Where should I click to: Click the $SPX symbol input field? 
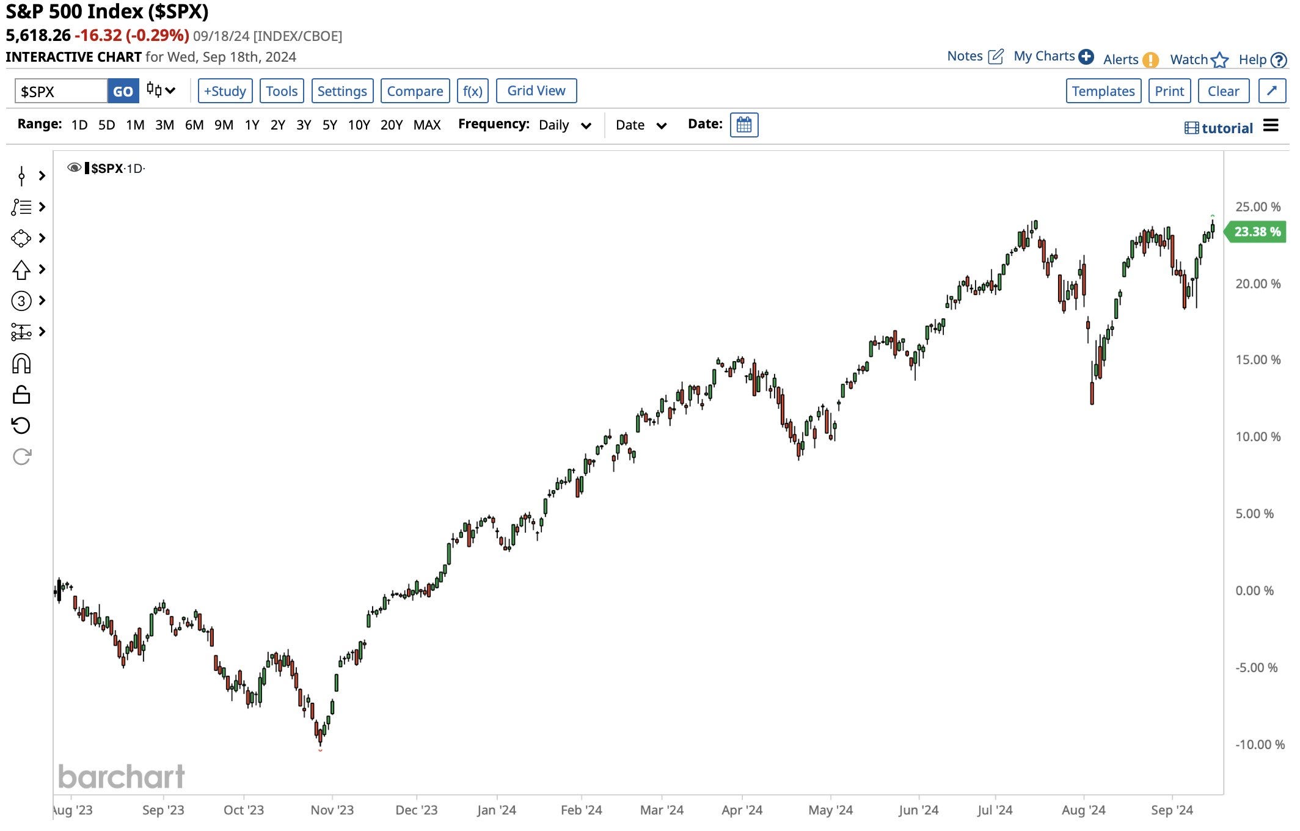(61, 91)
